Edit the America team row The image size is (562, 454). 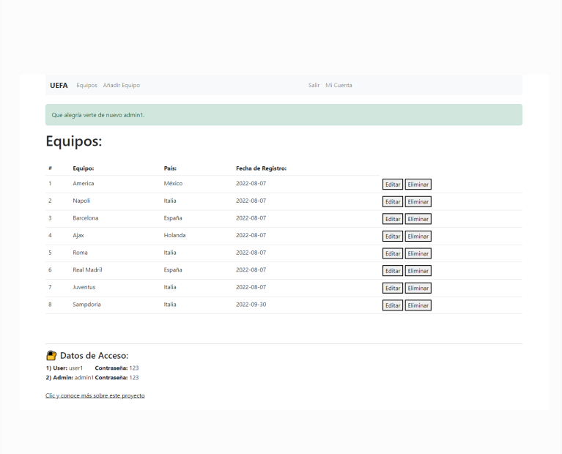click(x=393, y=185)
